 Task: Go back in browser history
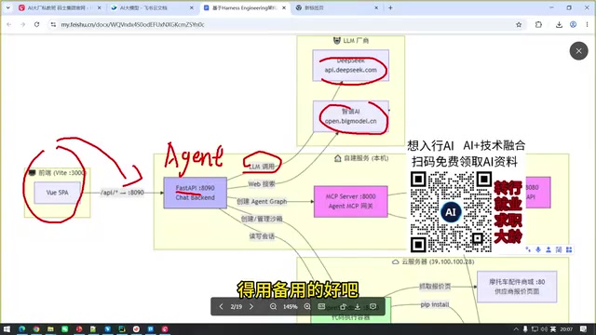coord(8,24)
